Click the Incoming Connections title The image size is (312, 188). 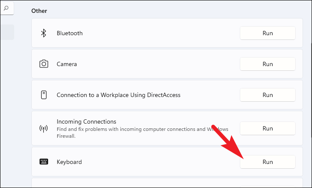coord(86,121)
